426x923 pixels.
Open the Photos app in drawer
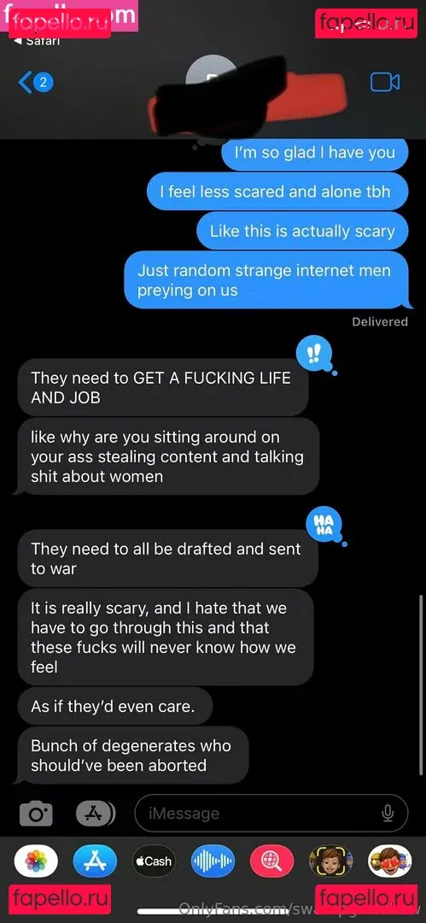point(36,861)
